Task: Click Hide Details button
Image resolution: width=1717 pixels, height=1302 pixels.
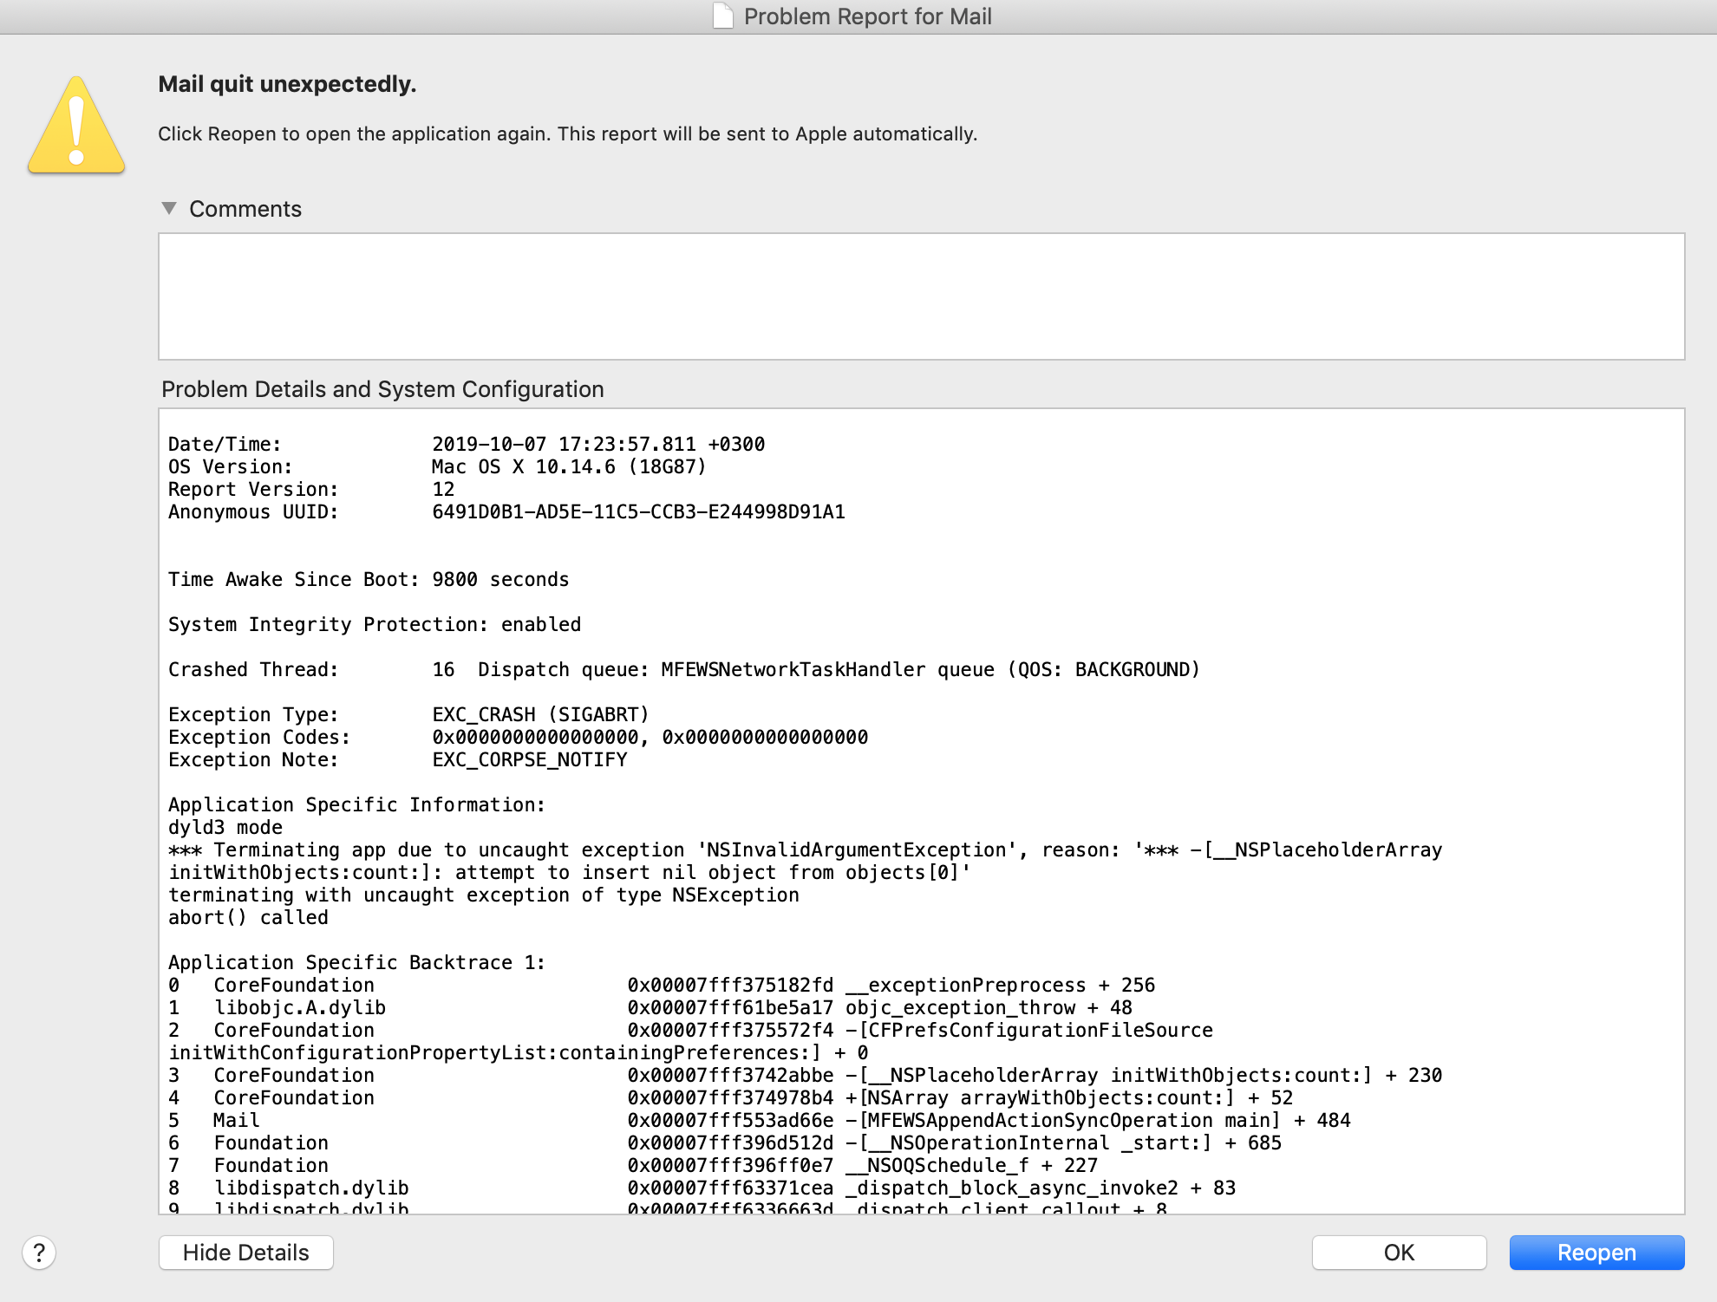Action: point(246,1253)
